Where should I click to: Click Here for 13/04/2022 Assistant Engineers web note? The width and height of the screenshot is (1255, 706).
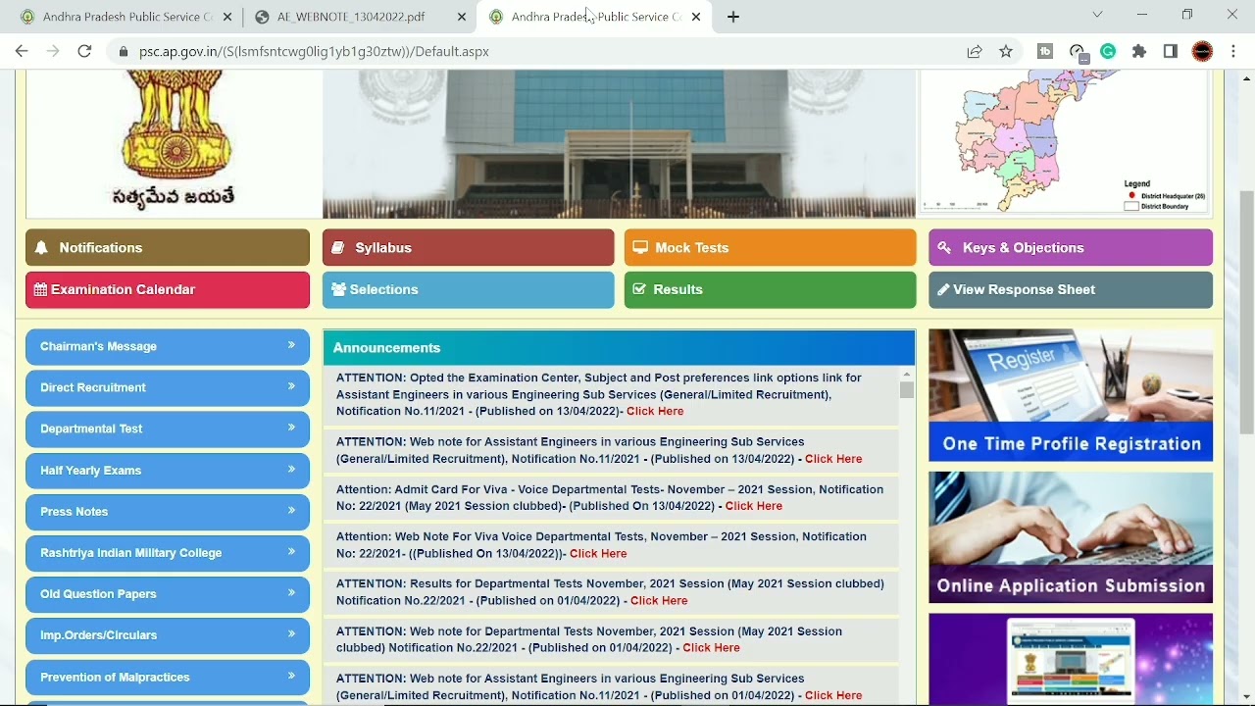click(833, 459)
